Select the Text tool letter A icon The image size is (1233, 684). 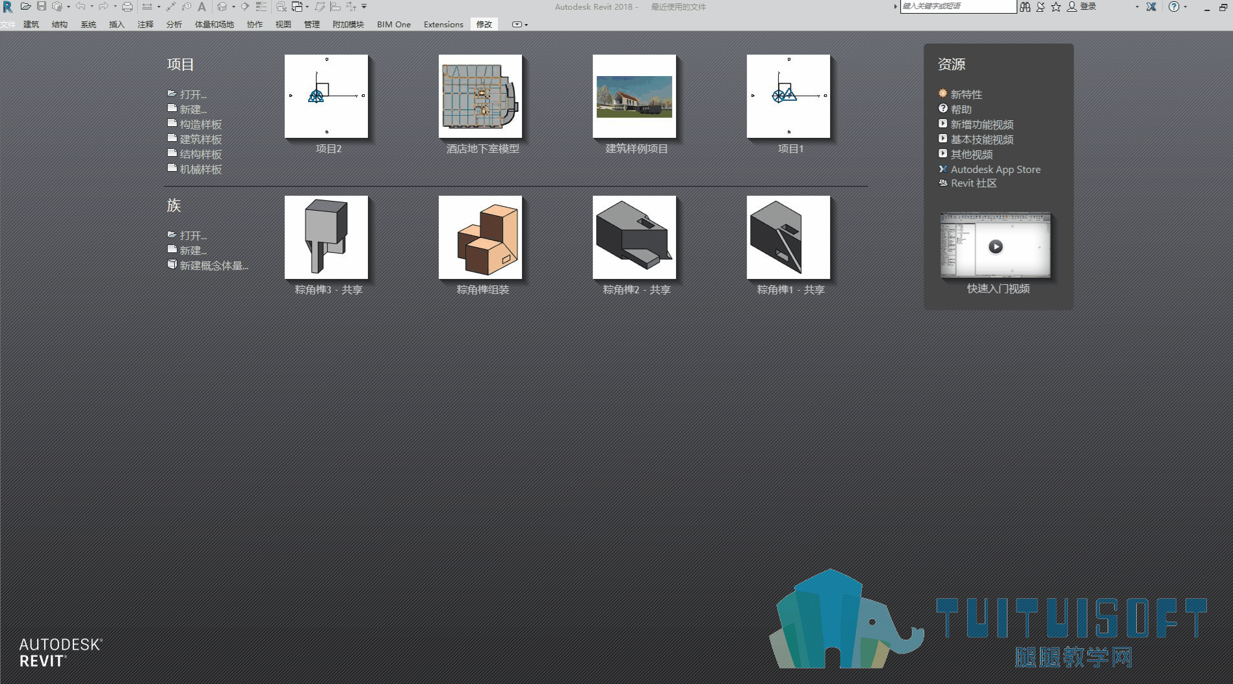coord(202,7)
